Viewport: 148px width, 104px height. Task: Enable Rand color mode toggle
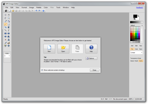(x=141, y=49)
